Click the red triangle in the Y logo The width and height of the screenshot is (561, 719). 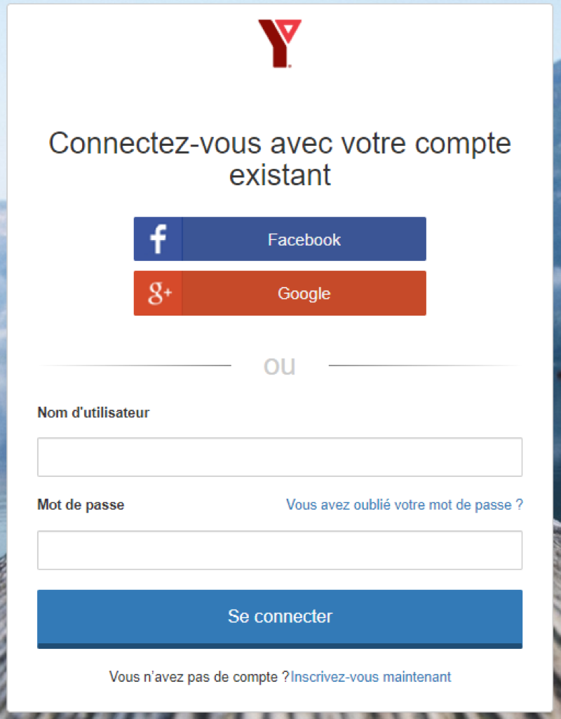[x=290, y=30]
